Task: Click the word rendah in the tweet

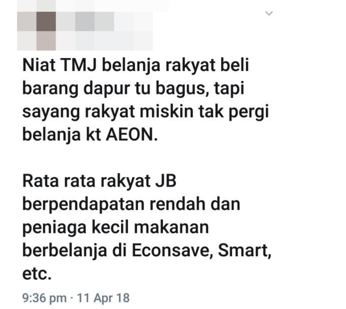Action: pos(178,204)
